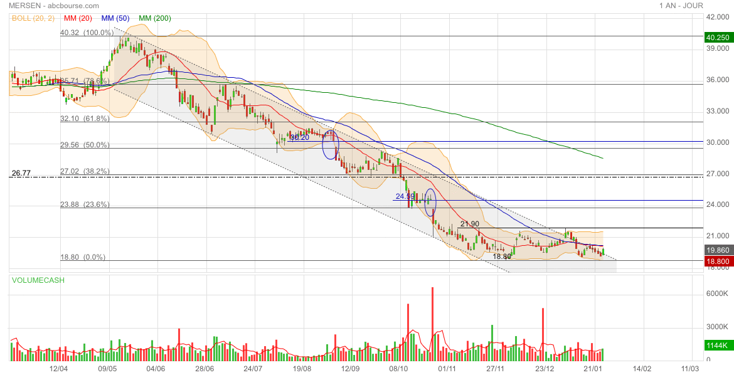This screenshot has width=734, height=375.
Task: Click the 21.000 price axis label
Action: 718,236
